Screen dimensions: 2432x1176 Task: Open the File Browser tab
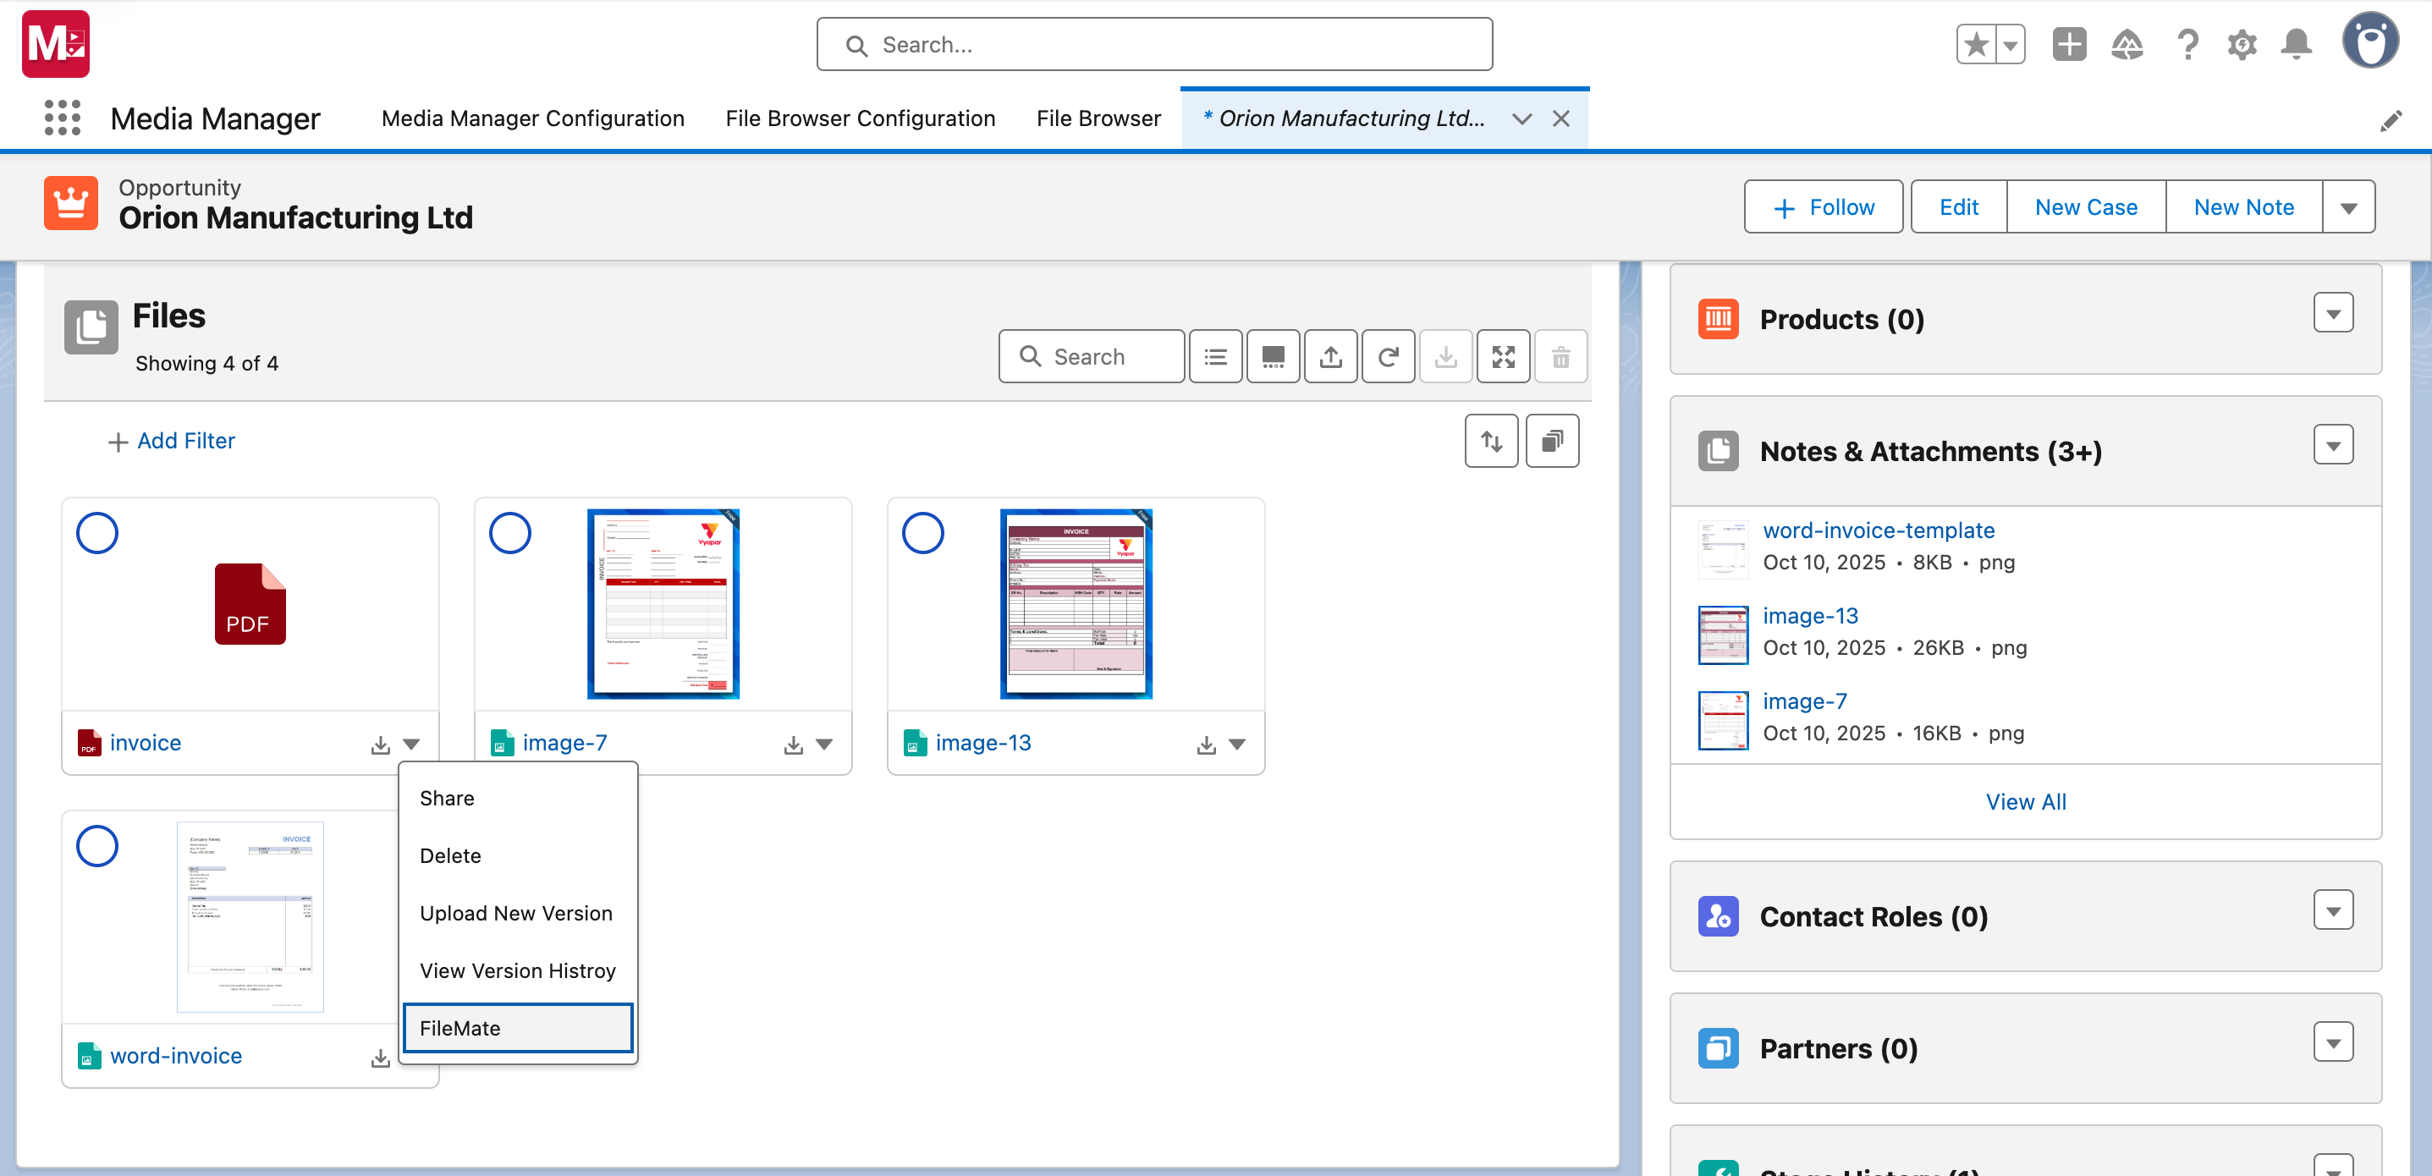[1098, 118]
